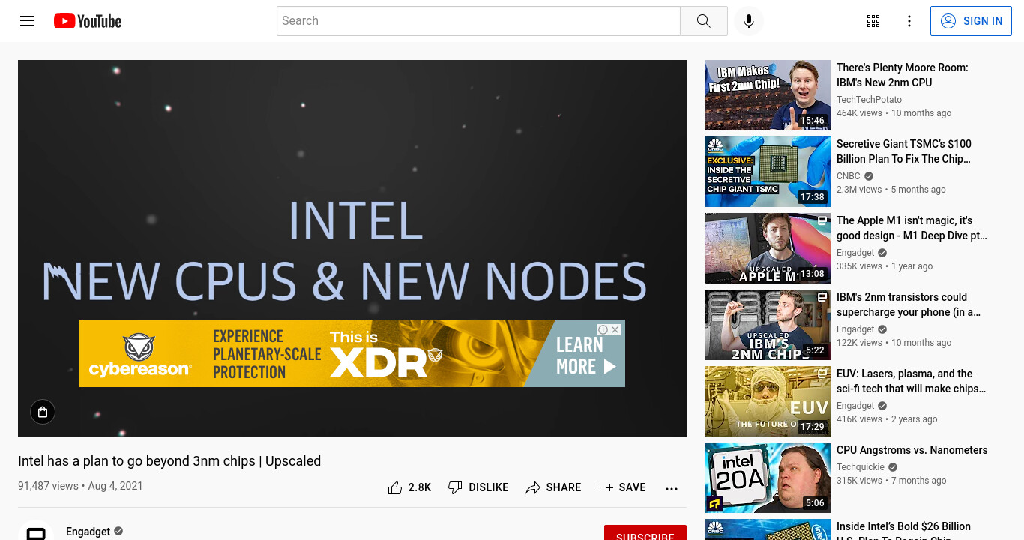Open "EUV: Lasers, plasma" video title

911,381
